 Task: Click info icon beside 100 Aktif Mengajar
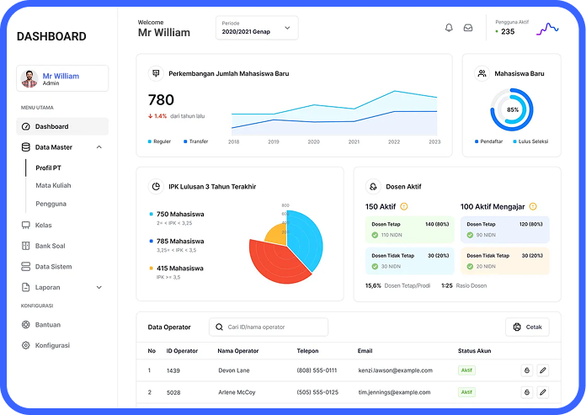coord(533,206)
